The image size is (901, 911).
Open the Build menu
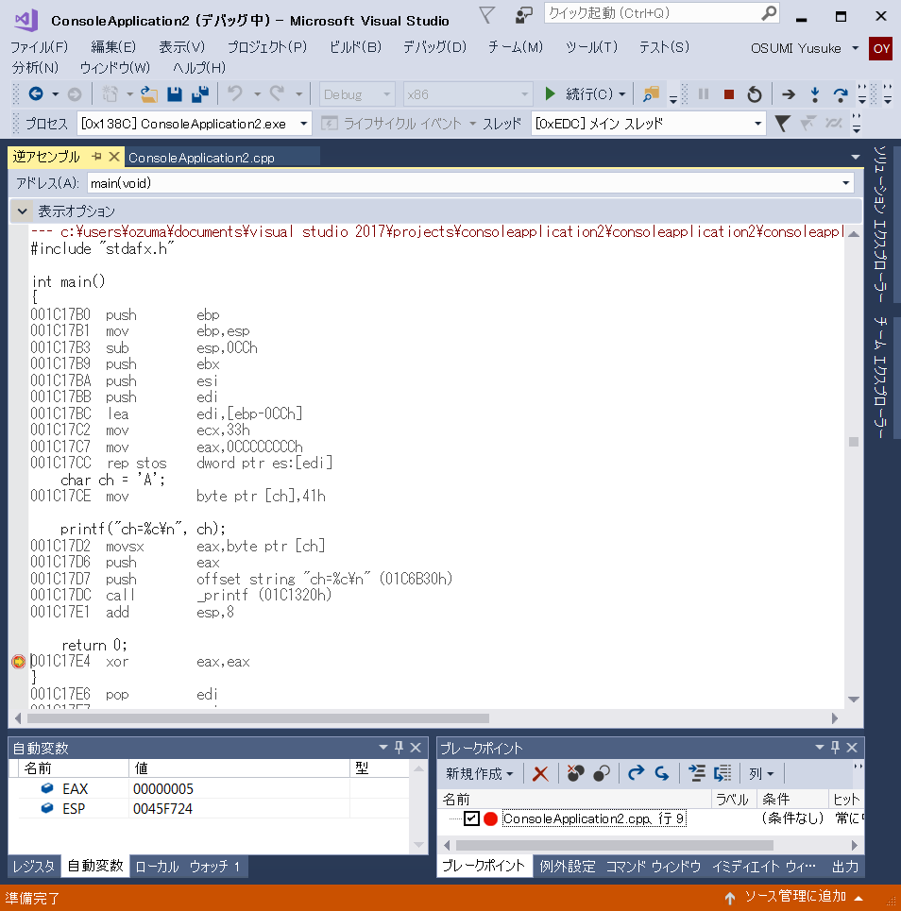pyautogui.click(x=355, y=47)
